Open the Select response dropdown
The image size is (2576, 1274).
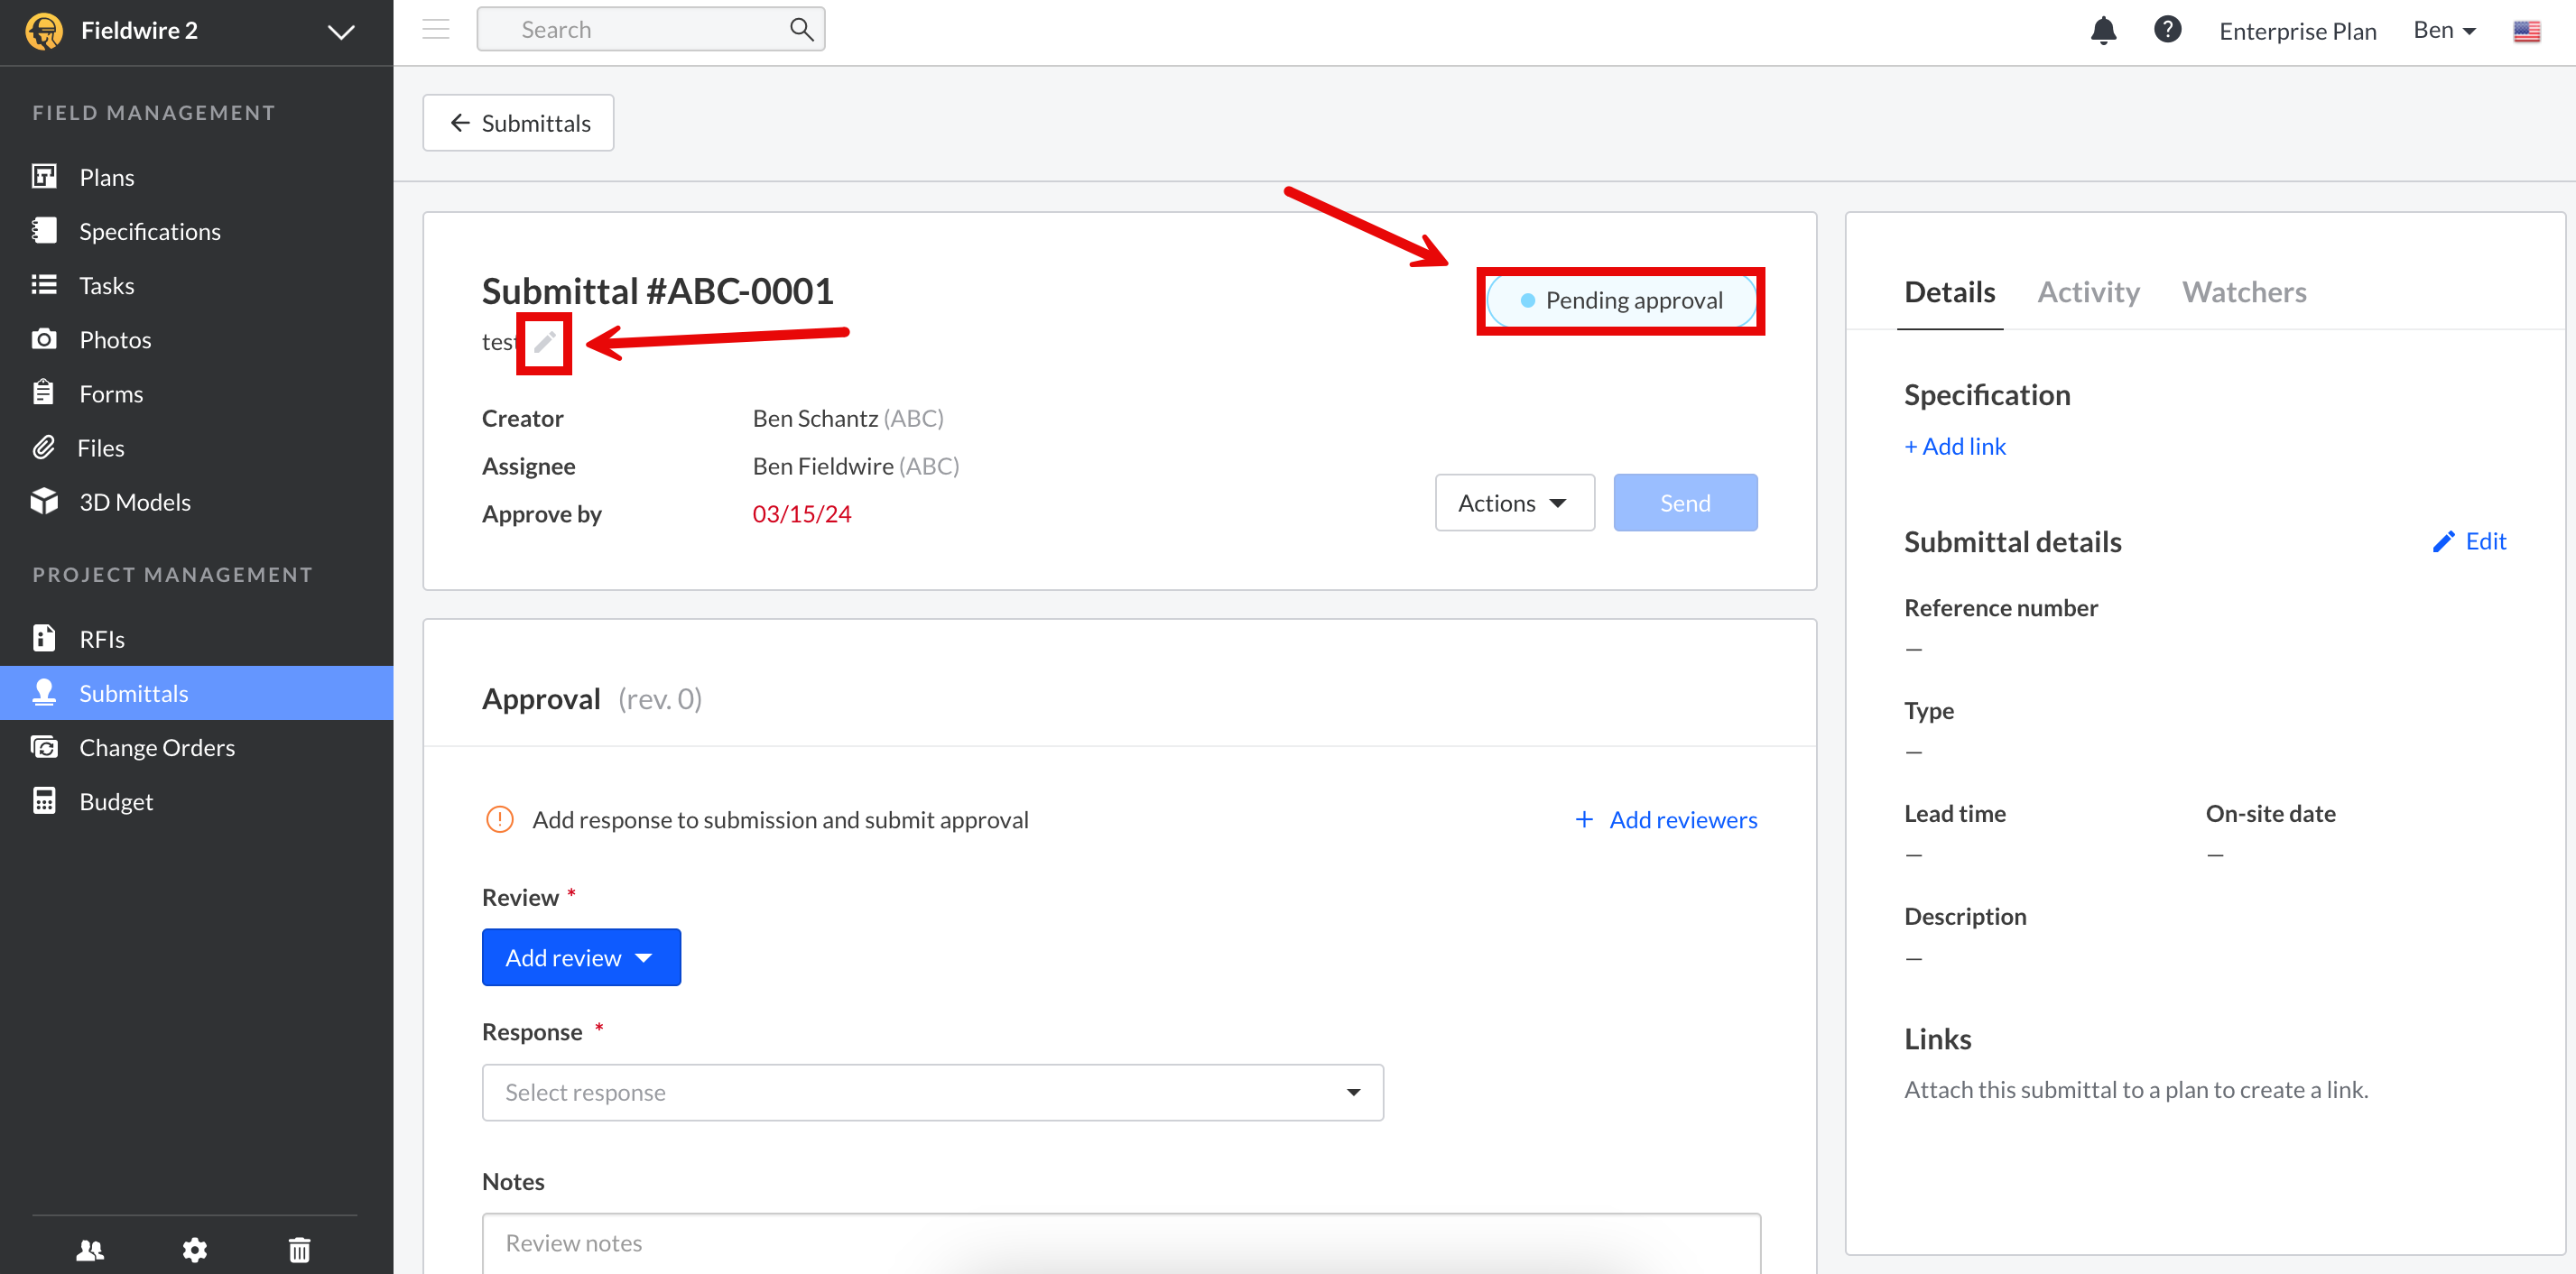[x=932, y=1092]
